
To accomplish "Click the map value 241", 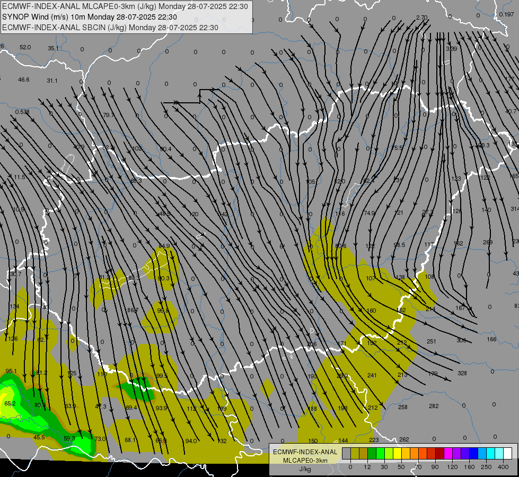I will [x=372, y=375].
